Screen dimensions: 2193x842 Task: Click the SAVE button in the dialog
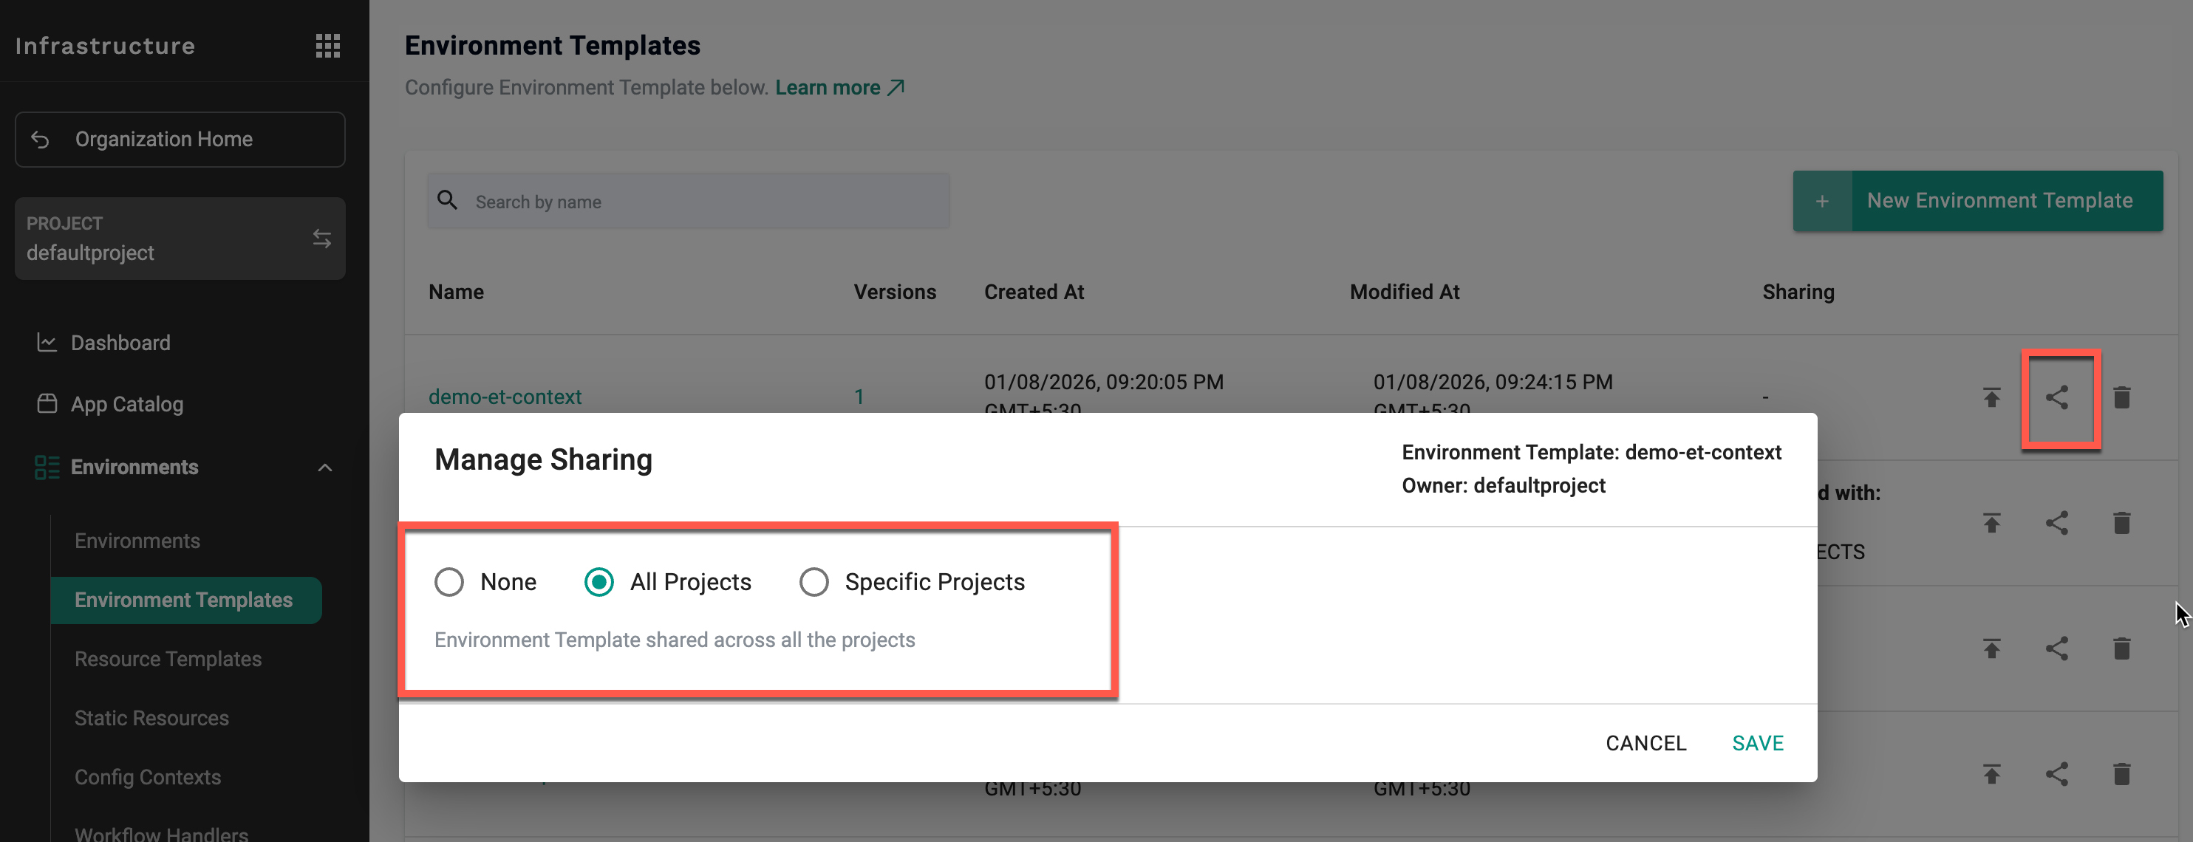[x=1757, y=743]
